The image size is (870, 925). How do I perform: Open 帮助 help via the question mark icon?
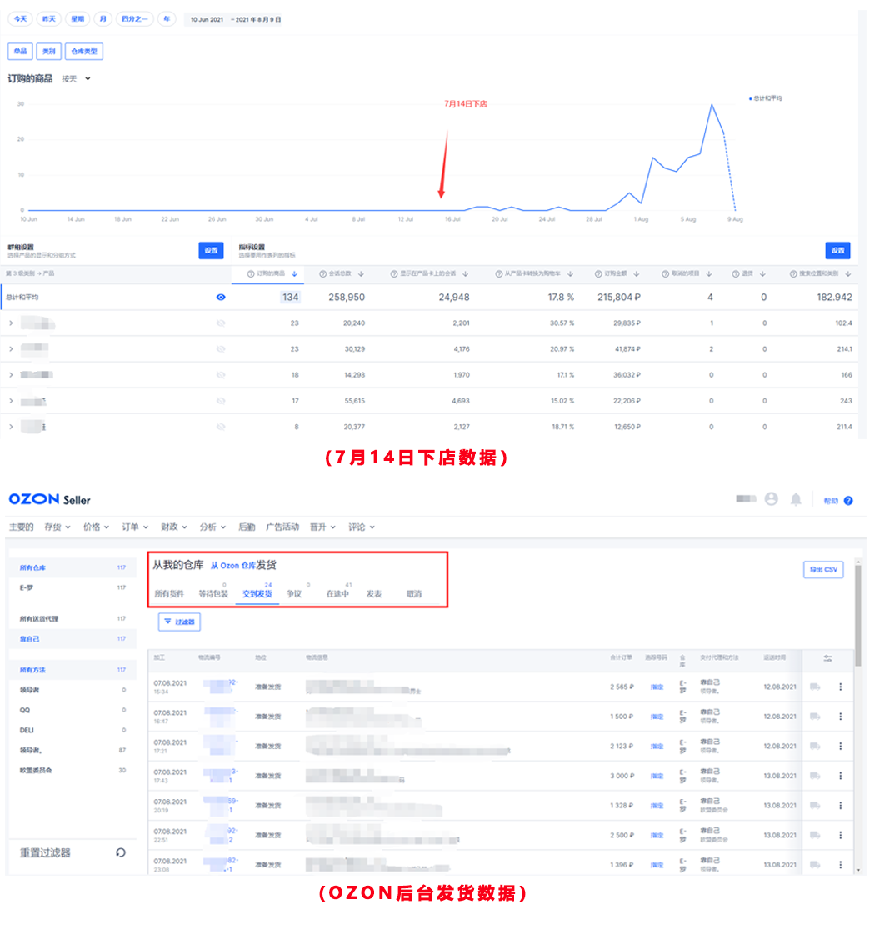849,498
